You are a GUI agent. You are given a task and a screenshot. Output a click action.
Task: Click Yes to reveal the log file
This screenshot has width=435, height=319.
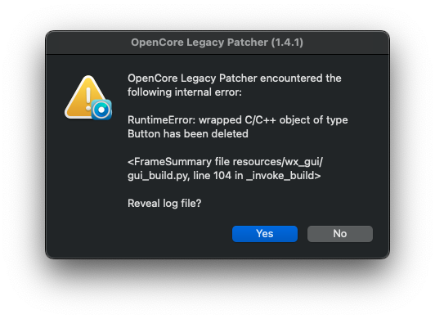pyautogui.click(x=265, y=233)
